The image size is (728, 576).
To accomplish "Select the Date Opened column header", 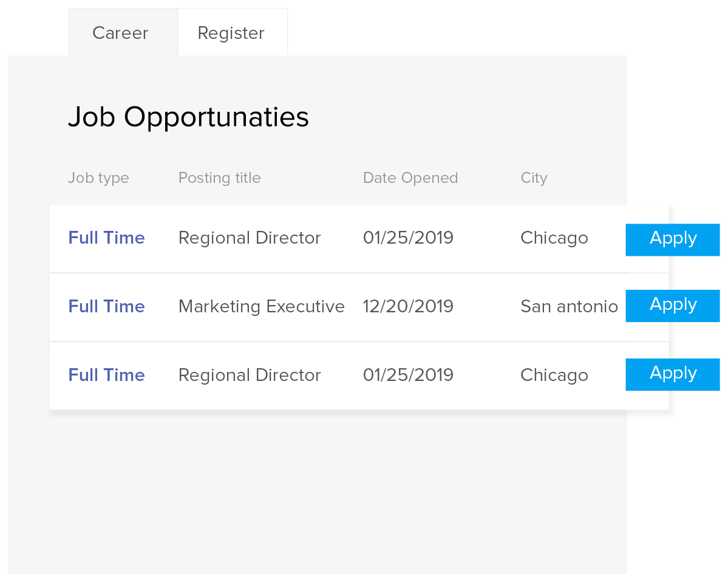I will pyautogui.click(x=410, y=178).
